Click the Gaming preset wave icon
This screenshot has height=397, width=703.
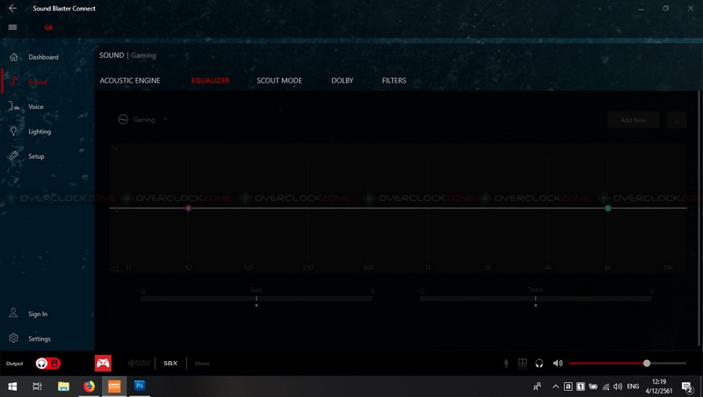coord(123,119)
